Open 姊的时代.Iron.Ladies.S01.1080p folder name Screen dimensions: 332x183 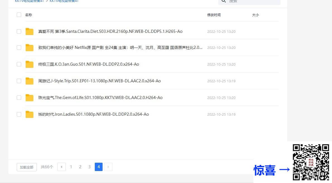pos(94,114)
